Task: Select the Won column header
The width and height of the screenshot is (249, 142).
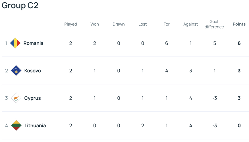Action: tap(95, 24)
